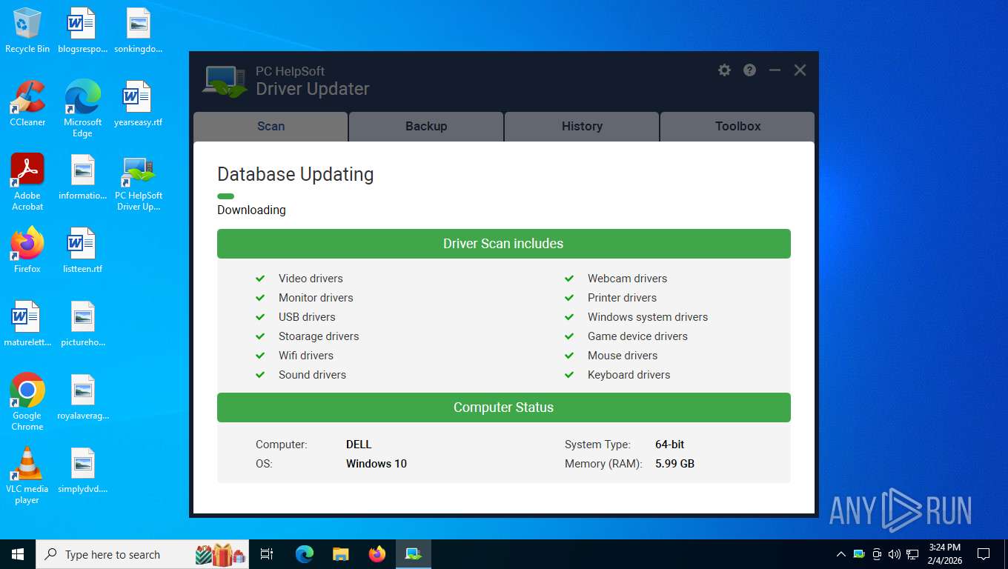
Task: Click the database download progress bar
Action: click(226, 196)
